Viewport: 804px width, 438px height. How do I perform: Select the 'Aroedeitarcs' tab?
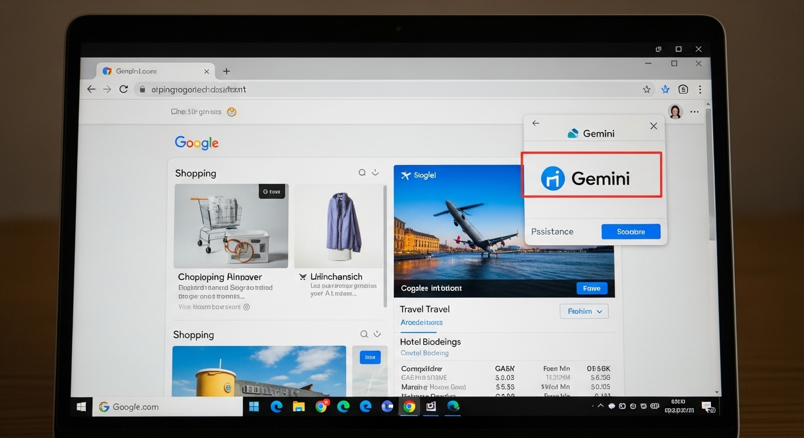[421, 323]
